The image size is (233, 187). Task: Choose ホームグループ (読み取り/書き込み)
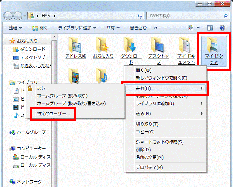pyautogui.click(x=75, y=103)
